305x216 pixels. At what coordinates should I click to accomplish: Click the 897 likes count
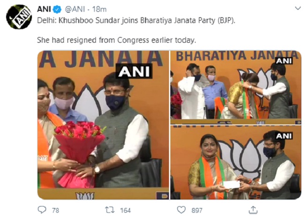click(197, 210)
